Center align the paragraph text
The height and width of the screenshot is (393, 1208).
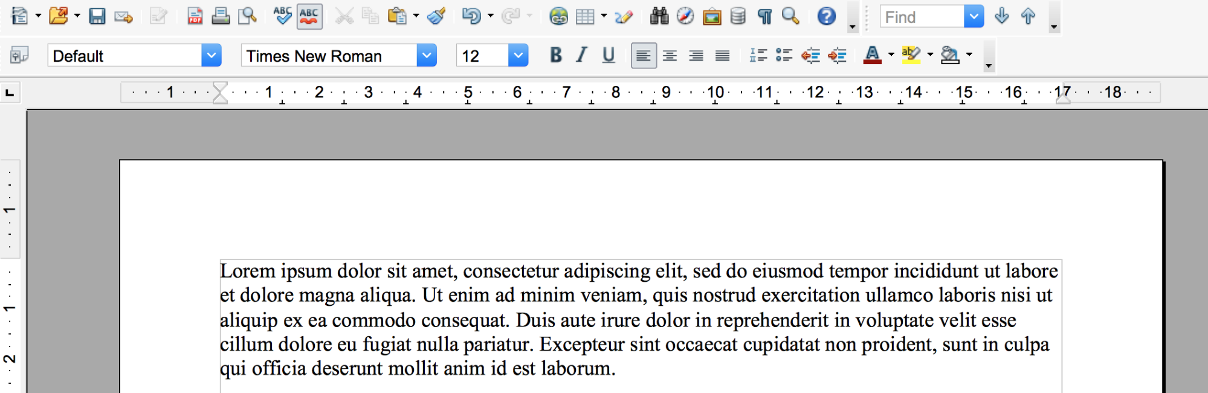click(x=670, y=56)
